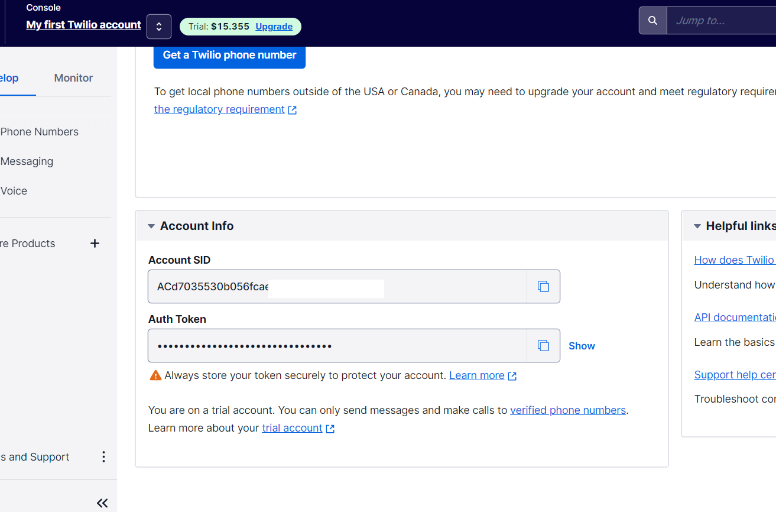776x512 pixels.
Task: Collapse the Helpful links panel
Action: [x=697, y=226]
